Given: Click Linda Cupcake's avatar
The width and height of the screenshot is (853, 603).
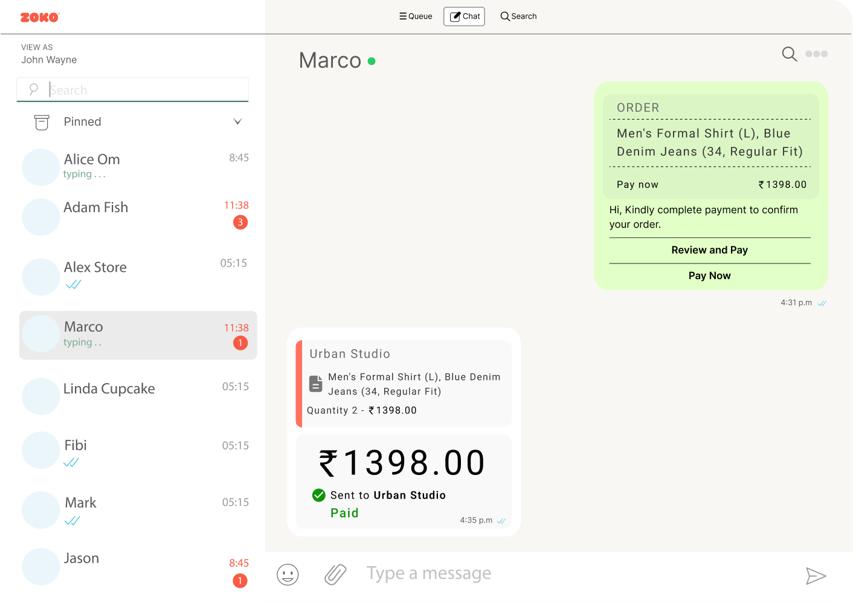Looking at the screenshot, I should tap(40, 396).
